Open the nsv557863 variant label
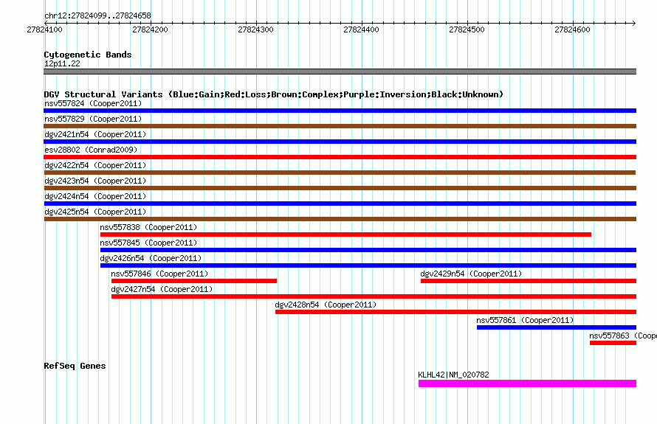657x424 pixels. [x=623, y=336]
